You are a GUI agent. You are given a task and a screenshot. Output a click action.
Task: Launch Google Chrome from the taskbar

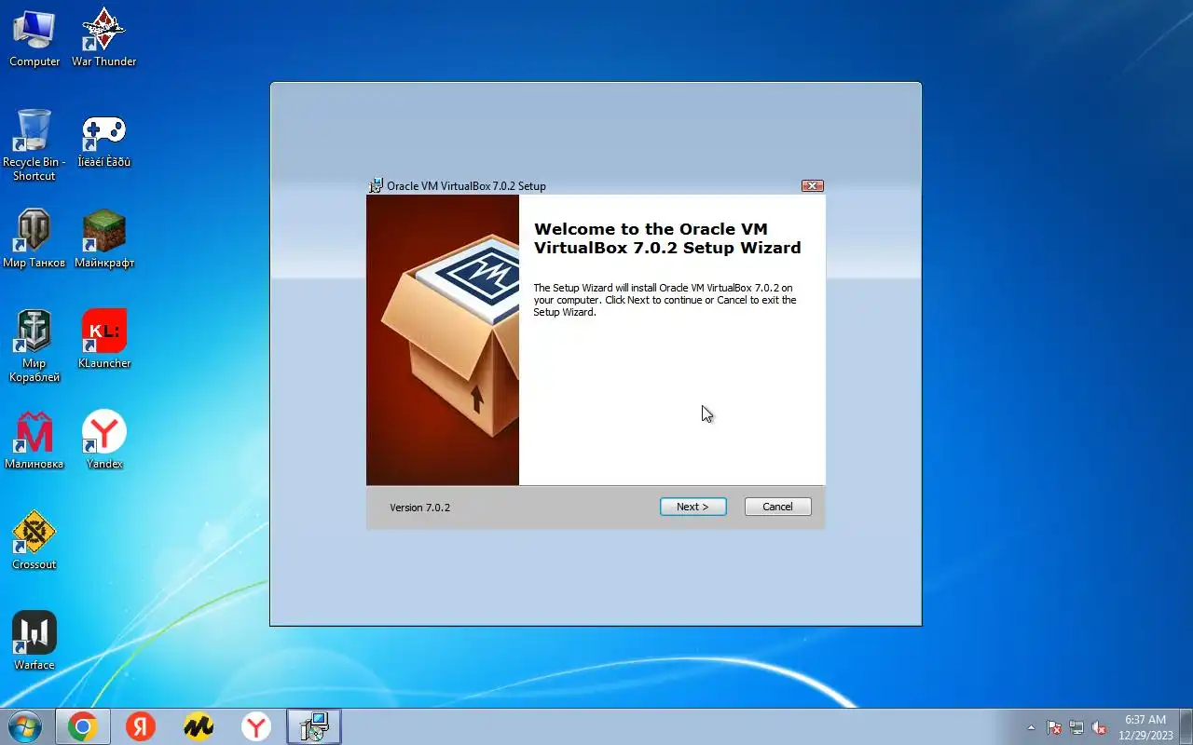[x=83, y=726]
